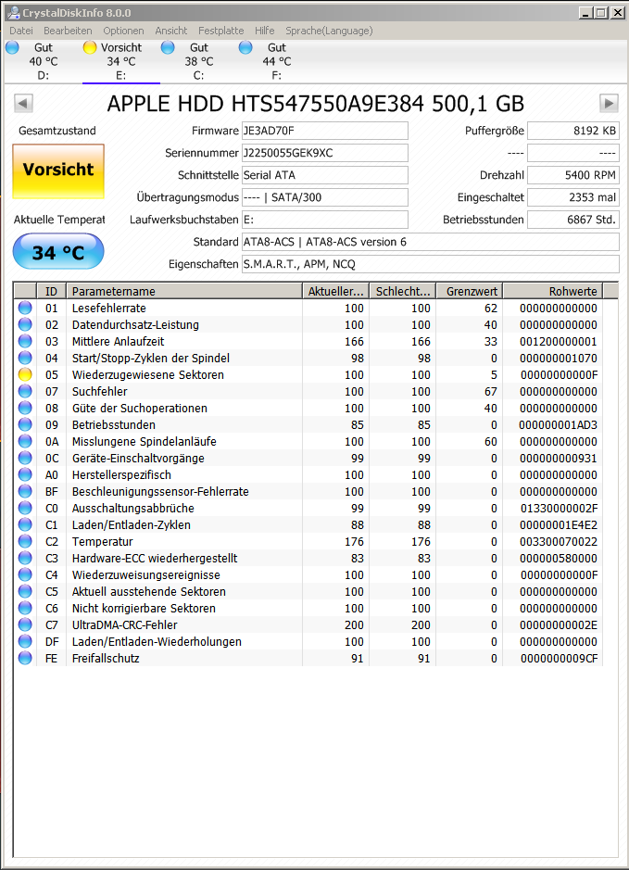
Task: Select drive F: at 44 °C
Action: click(x=276, y=61)
